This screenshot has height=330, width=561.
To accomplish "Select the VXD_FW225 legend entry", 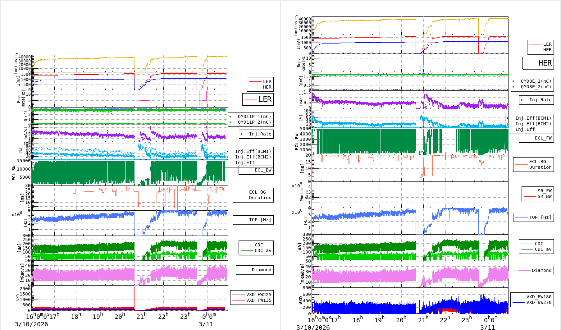I will click(x=252, y=295).
